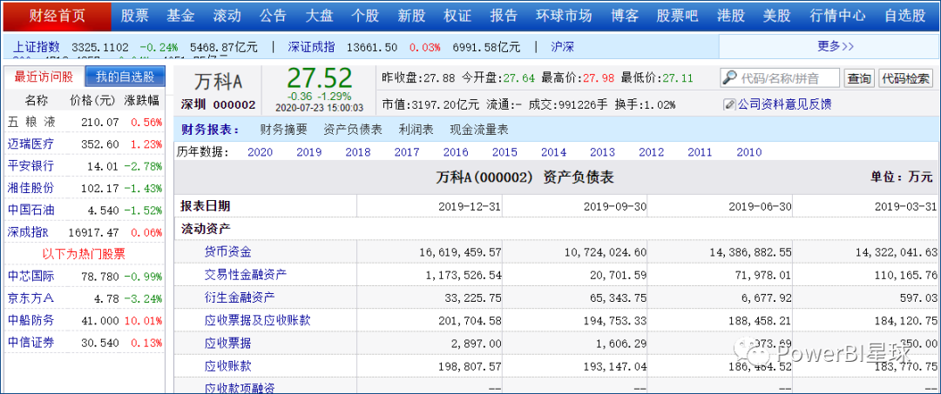Select year 2010 in 历年数据
The width and height of the screenshot is (941, 394).
point(748,152)
